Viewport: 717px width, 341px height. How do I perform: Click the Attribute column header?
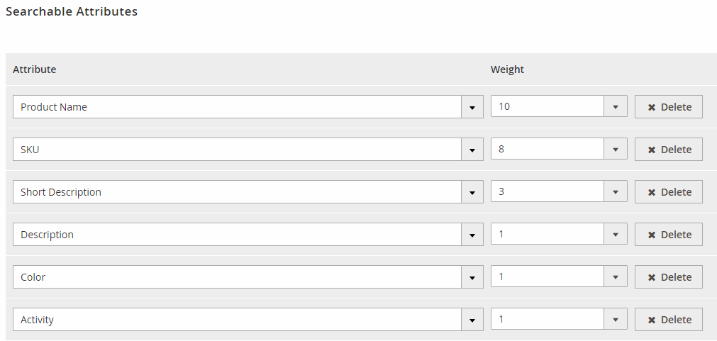point(35,69)
